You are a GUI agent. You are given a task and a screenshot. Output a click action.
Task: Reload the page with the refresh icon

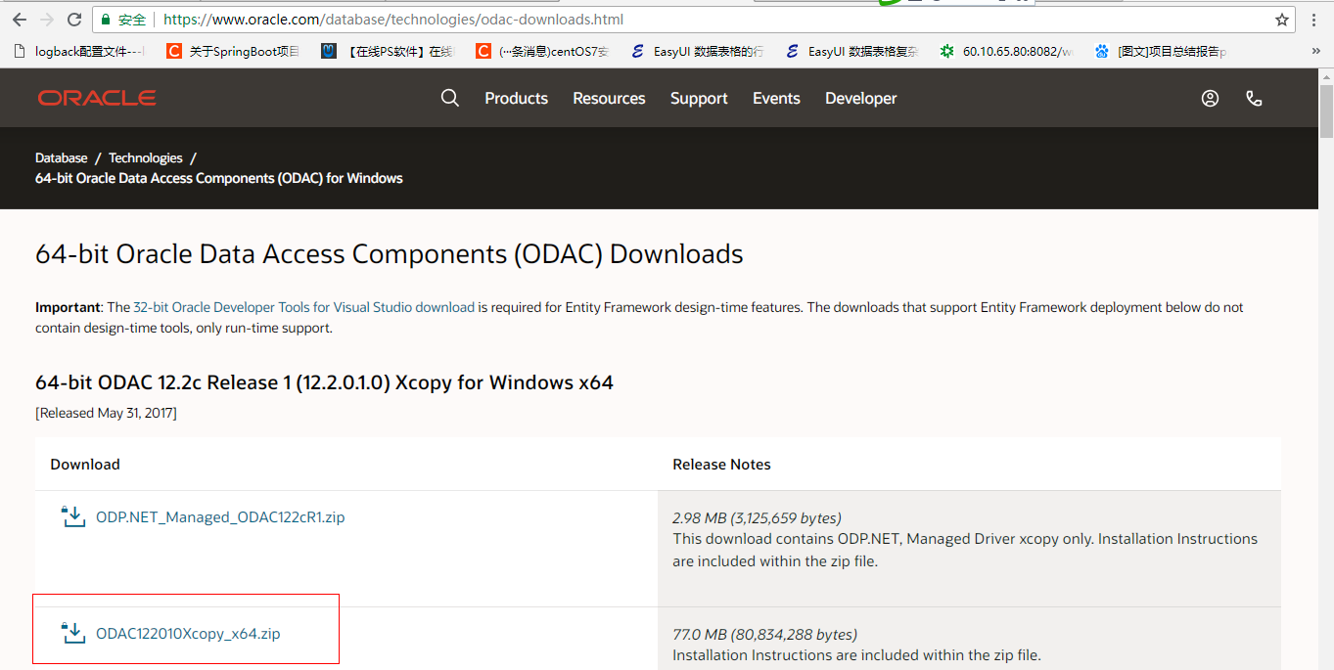coord(74,20)
